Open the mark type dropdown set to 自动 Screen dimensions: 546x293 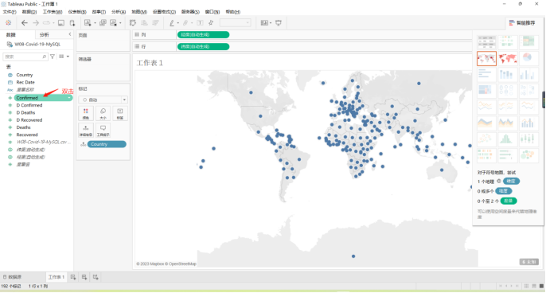[x=103, y=100]
